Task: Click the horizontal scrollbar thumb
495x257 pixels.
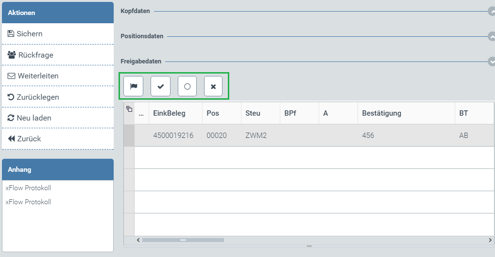Action: [x=183, y=240]
